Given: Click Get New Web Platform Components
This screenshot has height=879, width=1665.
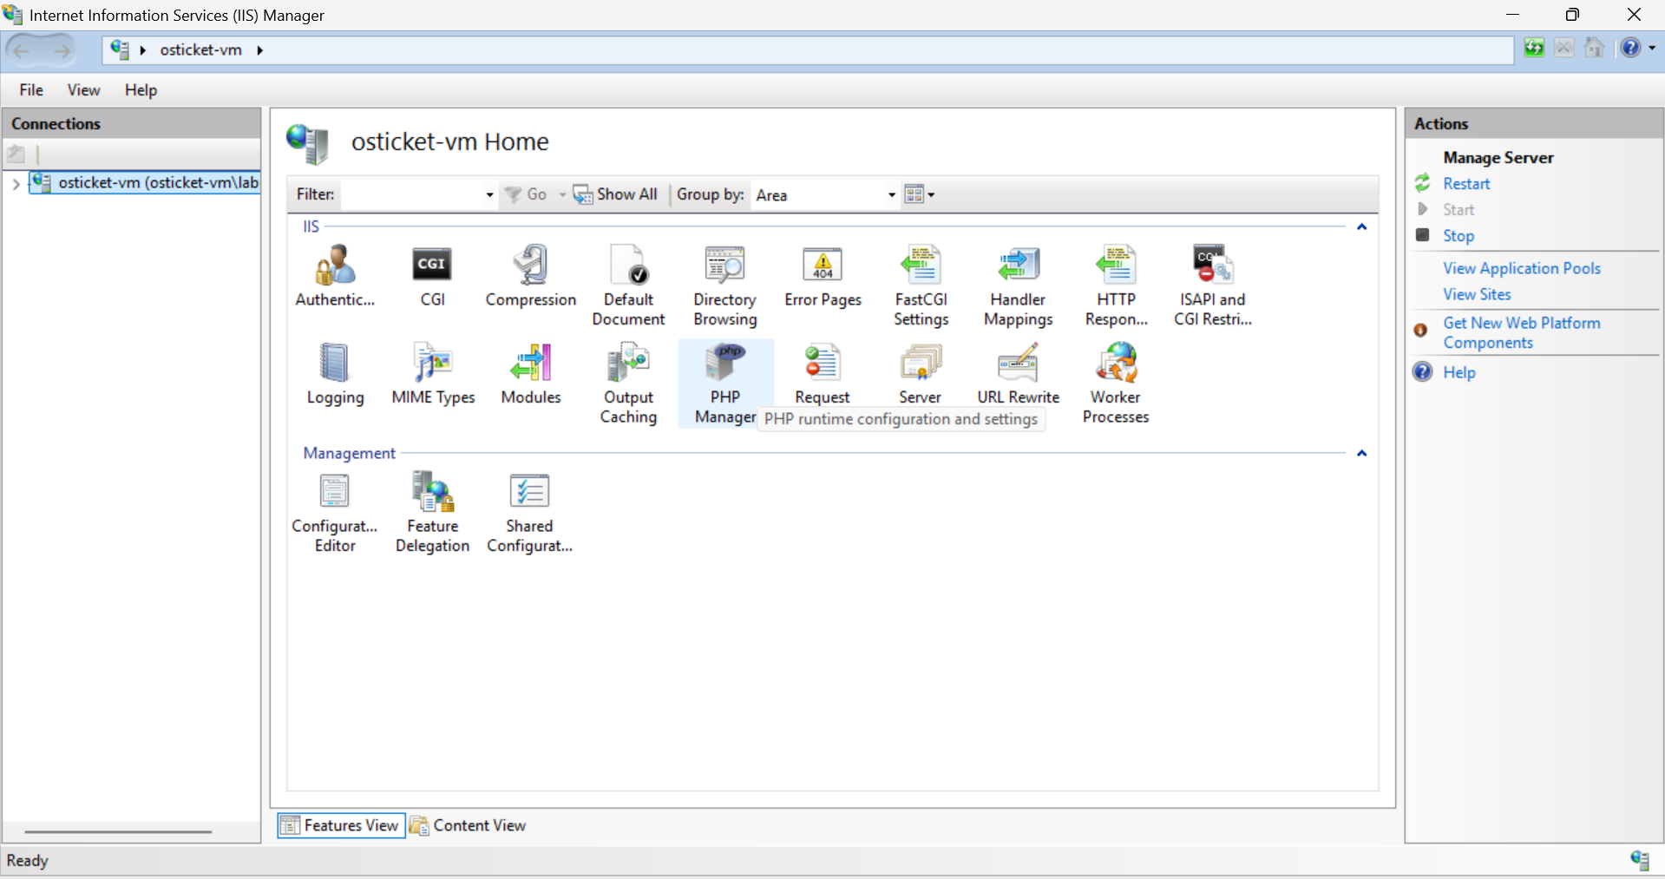Looking at the screenshot, I should [x=1522, y=332].
